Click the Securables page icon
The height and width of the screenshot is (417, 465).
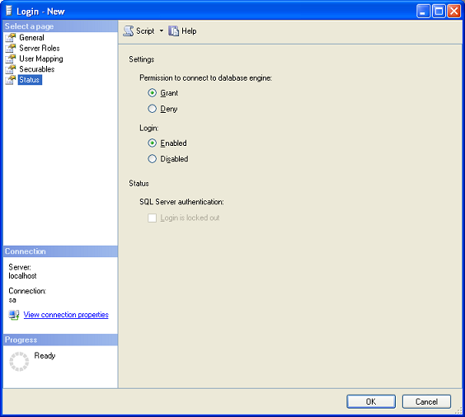(11, 69)
